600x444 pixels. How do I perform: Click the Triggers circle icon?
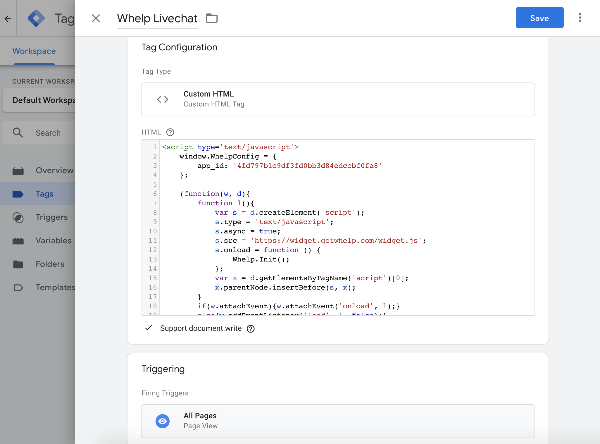[x=18, y=218]
